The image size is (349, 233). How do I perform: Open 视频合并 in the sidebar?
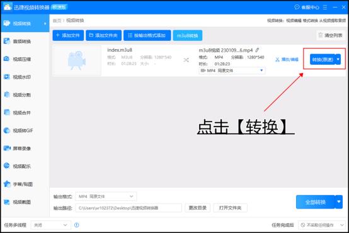point(25,113)
